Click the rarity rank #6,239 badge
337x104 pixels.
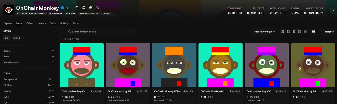tap(142, 91)
